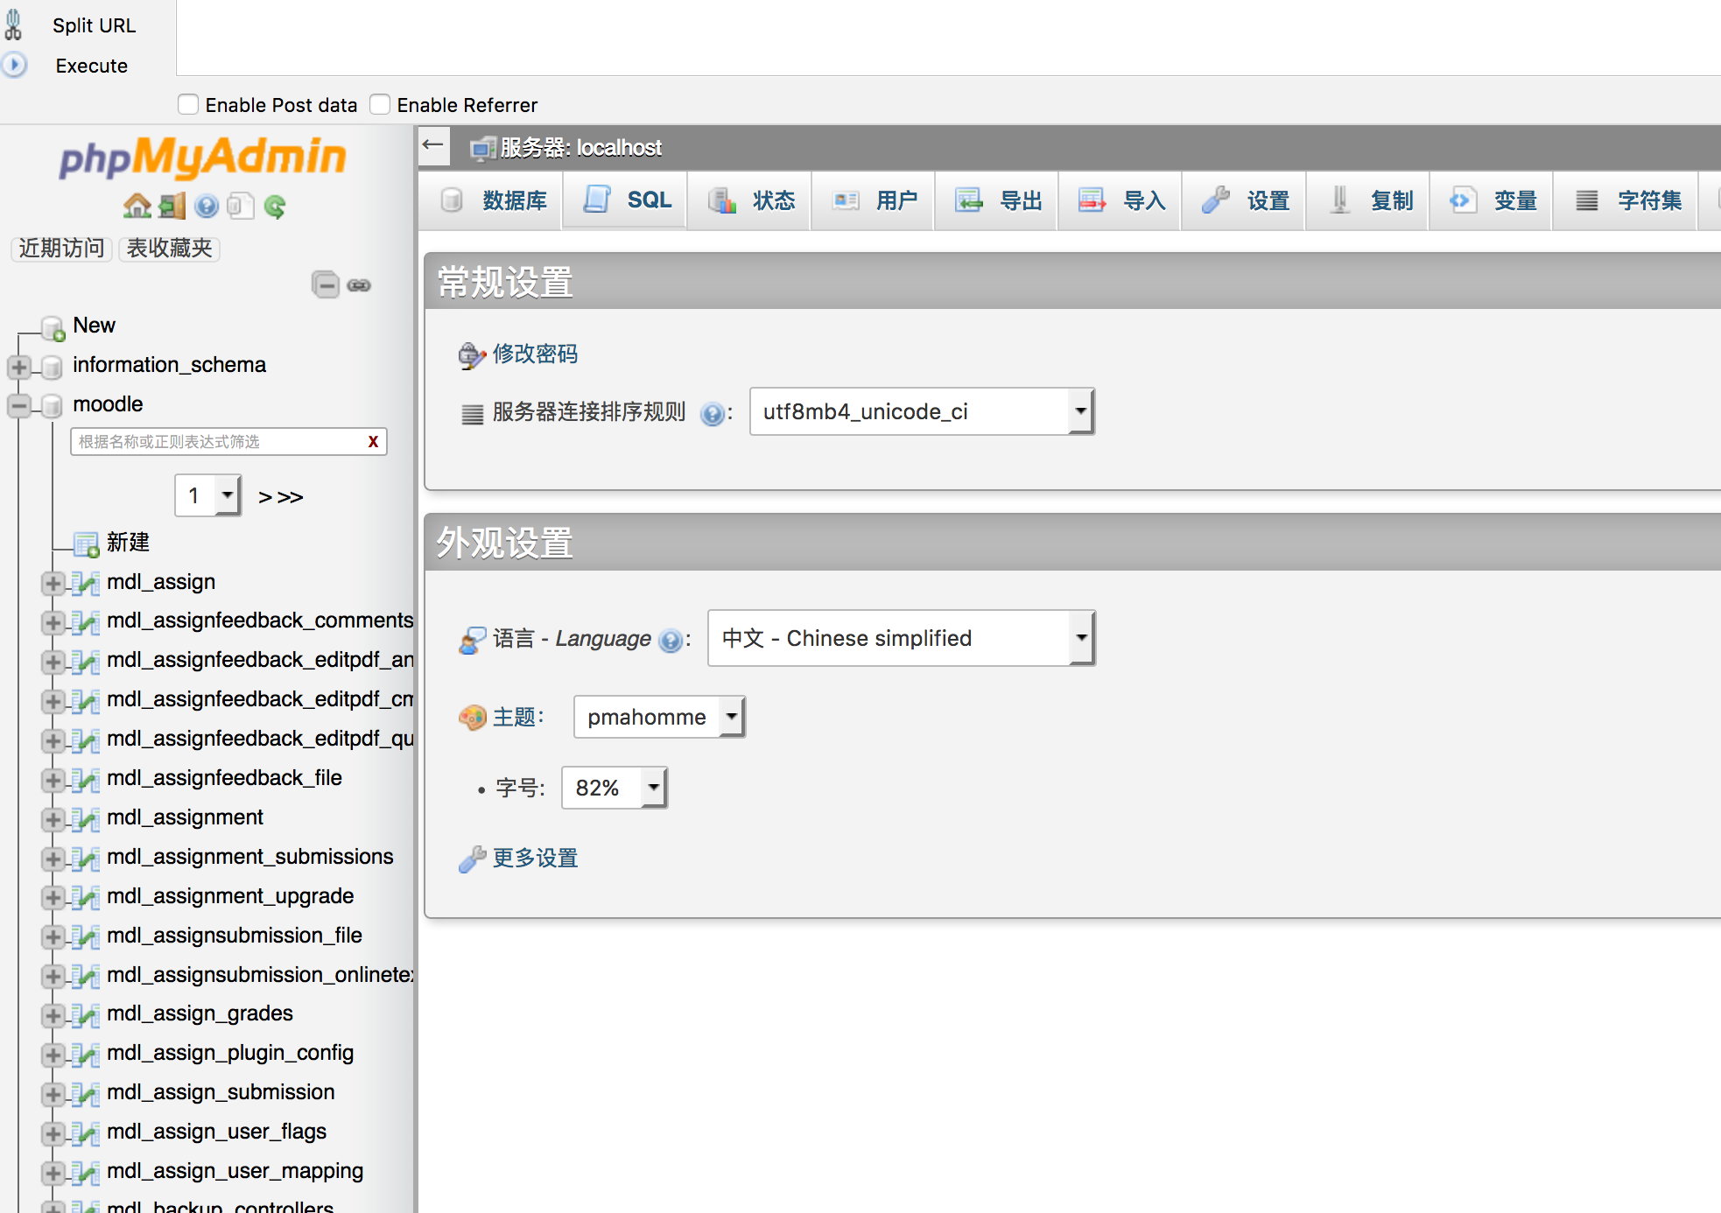1721x1213 pixels.
Task: Click the server localhost breadcrumb
Action: pos(580,147)
